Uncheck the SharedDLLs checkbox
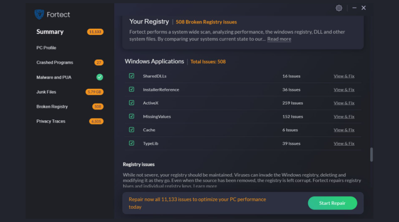The image size is (399, 222). click(x=132, y=76)
